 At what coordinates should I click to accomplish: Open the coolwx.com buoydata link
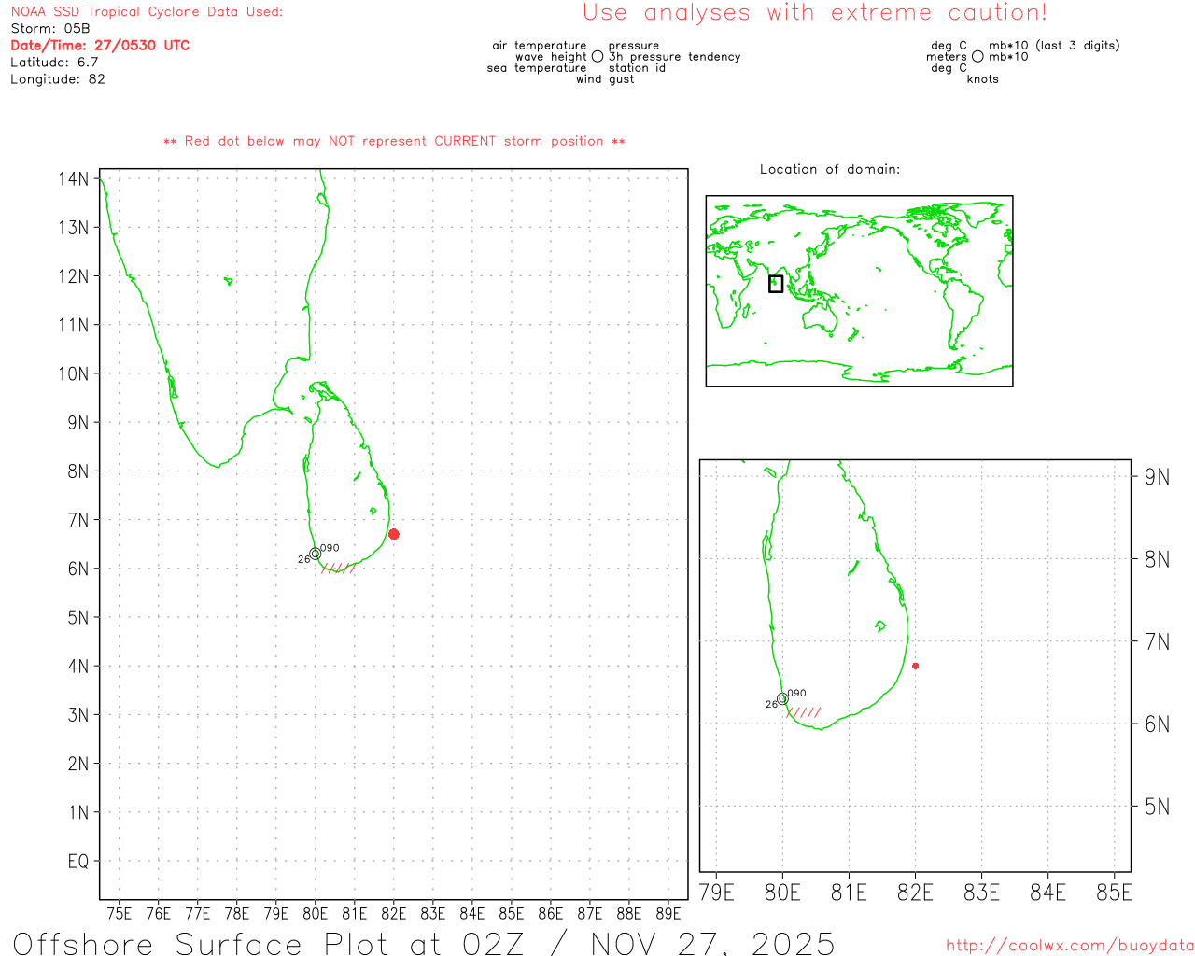pyautogui.click(x=1069, y=946)
